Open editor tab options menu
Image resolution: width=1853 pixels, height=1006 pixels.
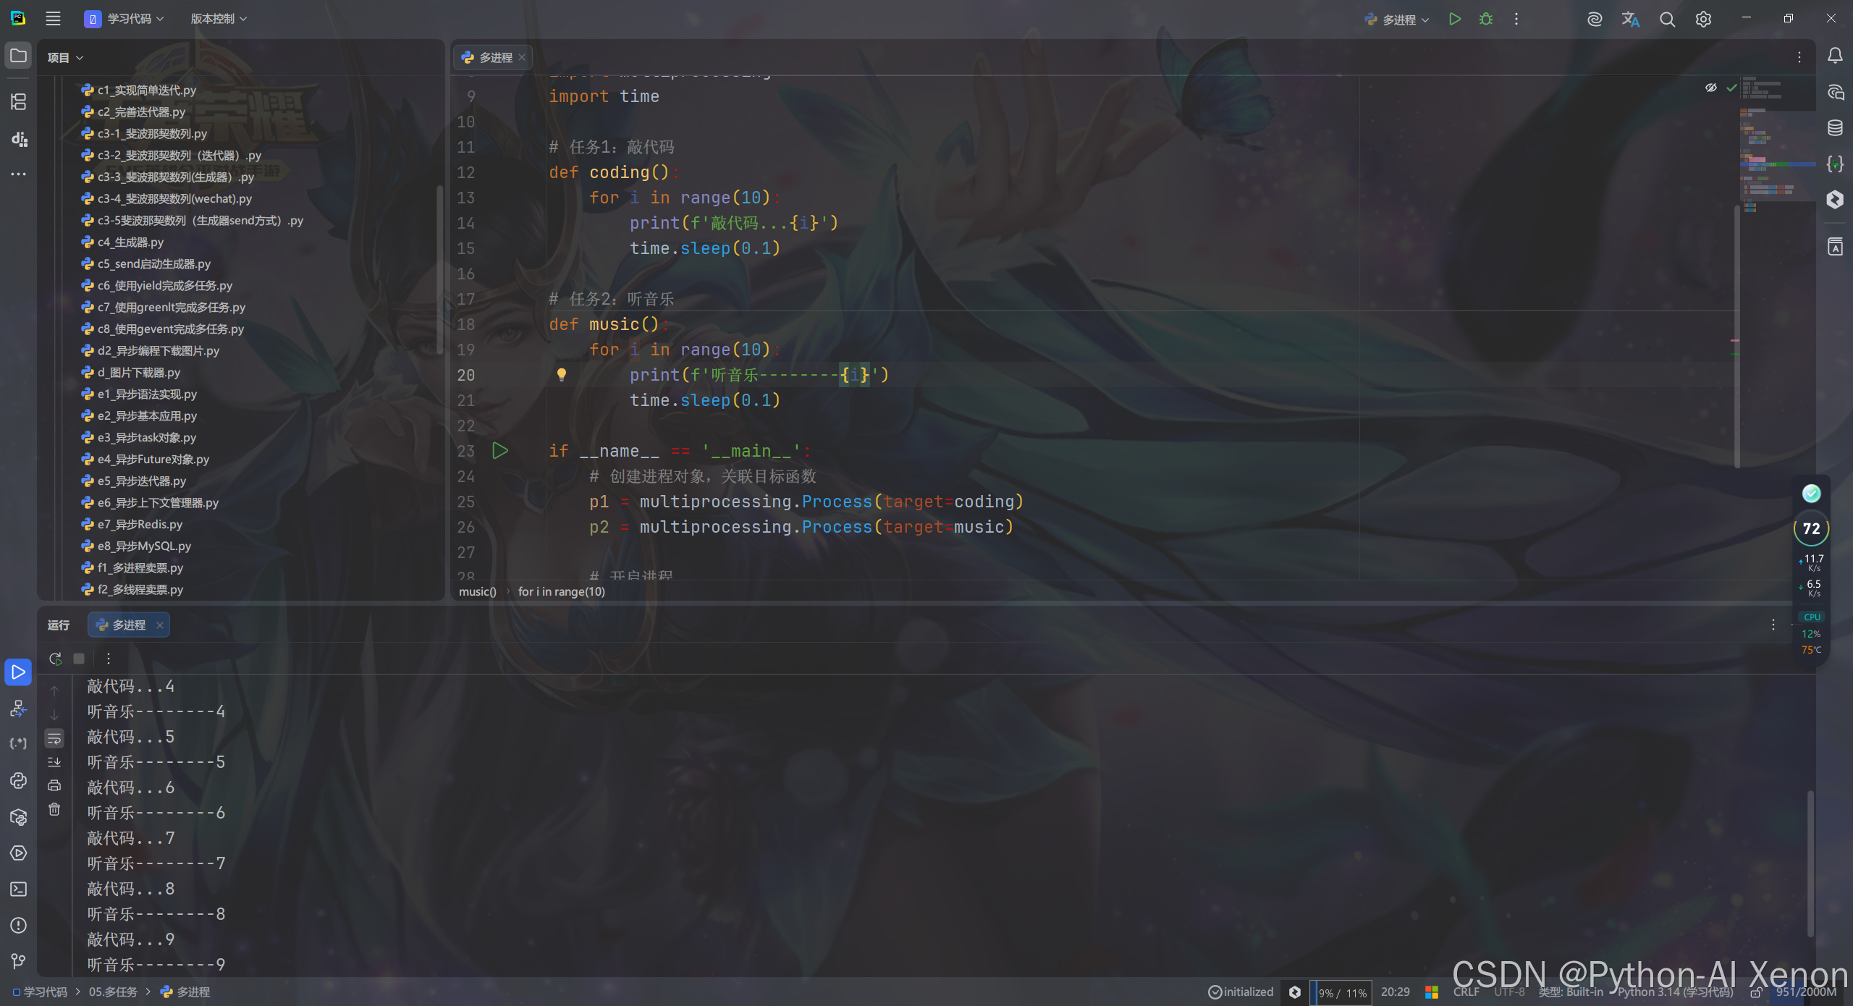(1799, 57)
